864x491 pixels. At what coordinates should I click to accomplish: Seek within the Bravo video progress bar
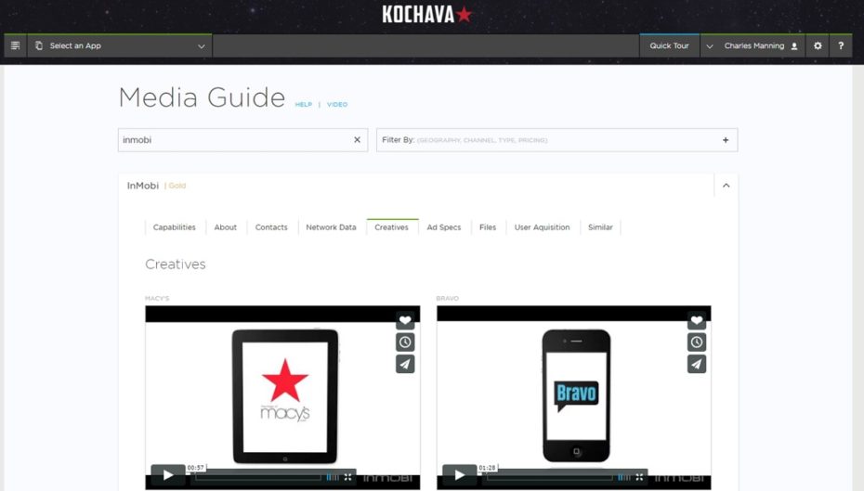pyautogui.click(x=550, y=477)
